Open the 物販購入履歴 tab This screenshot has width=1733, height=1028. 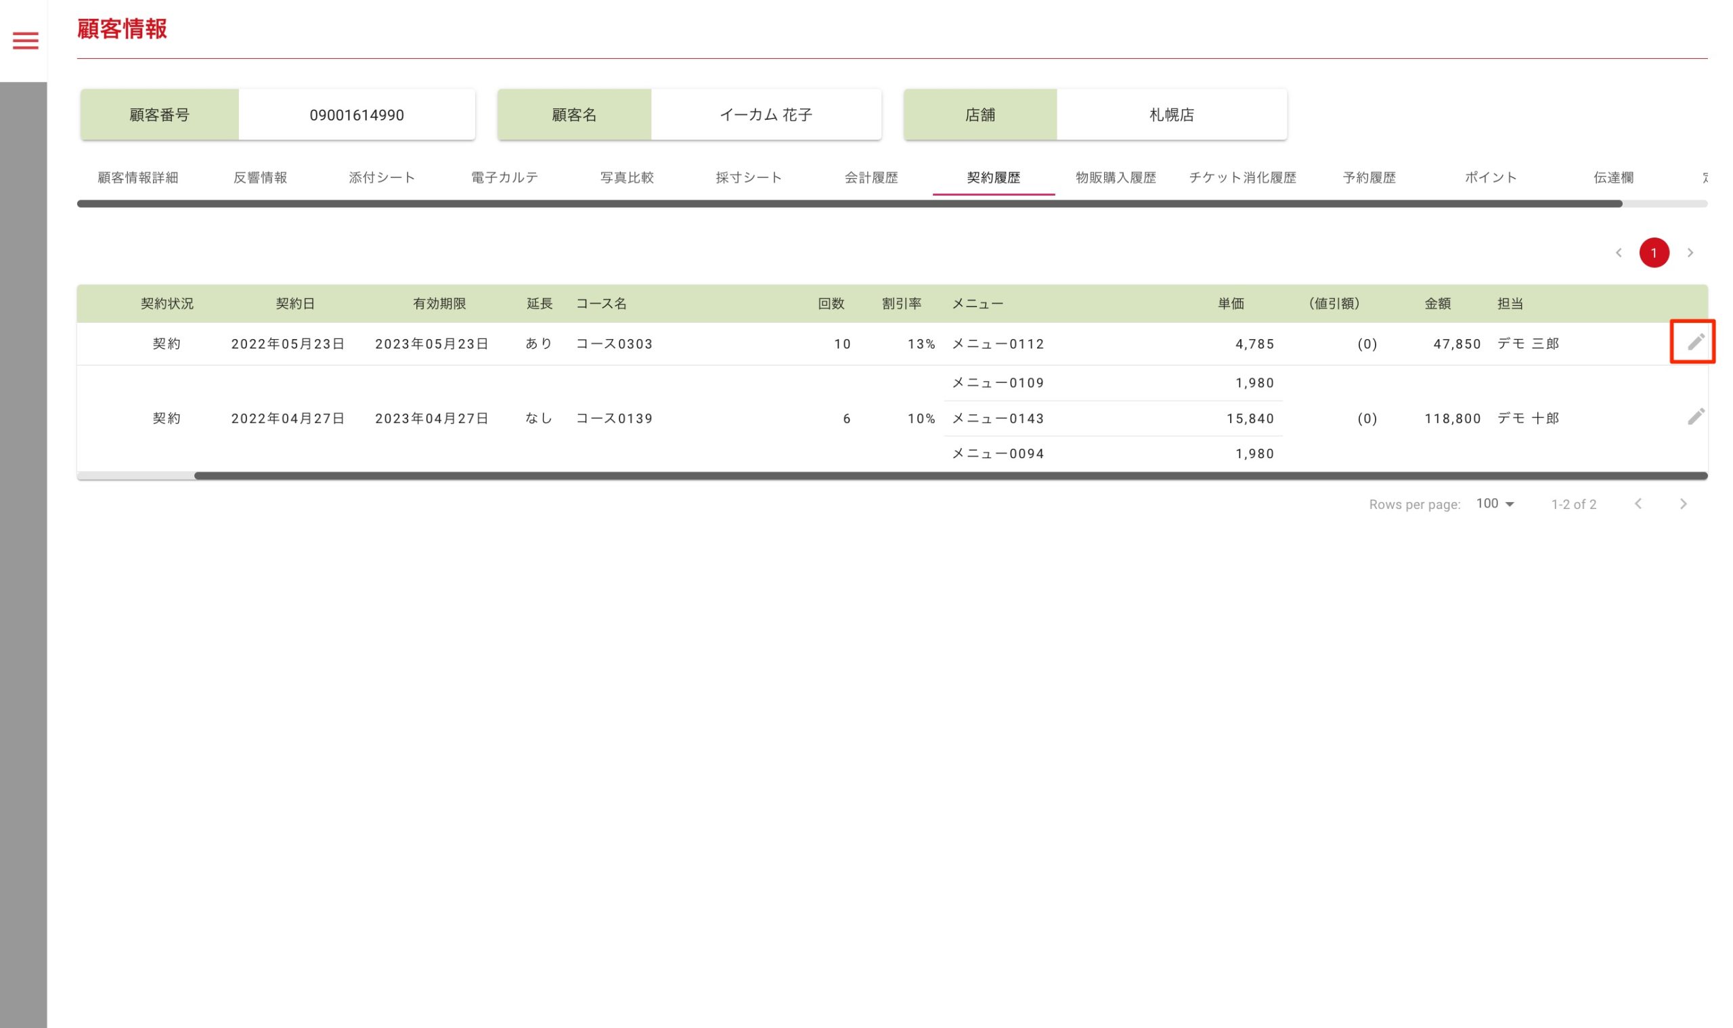(x=1116, y=178)
